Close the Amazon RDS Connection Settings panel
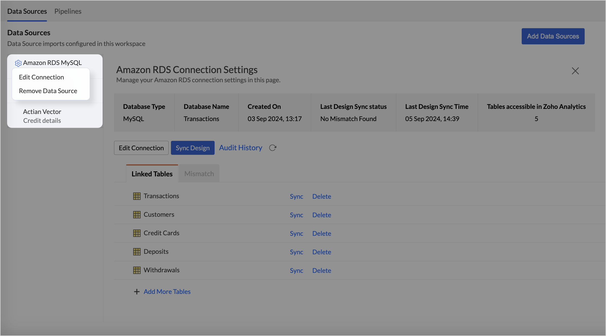The image size is (606, 336). coord(575,71)
